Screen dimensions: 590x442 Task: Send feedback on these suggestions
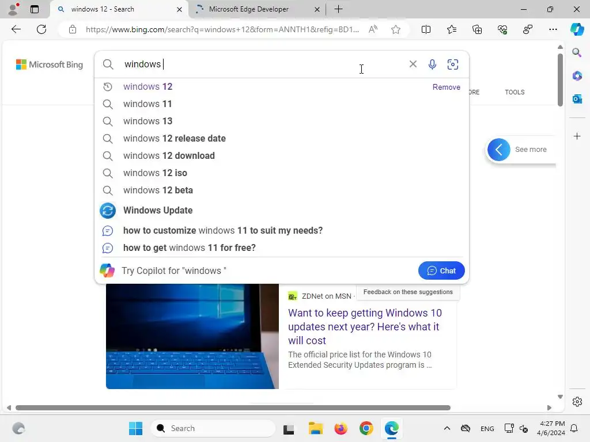(x=408, y=292)
